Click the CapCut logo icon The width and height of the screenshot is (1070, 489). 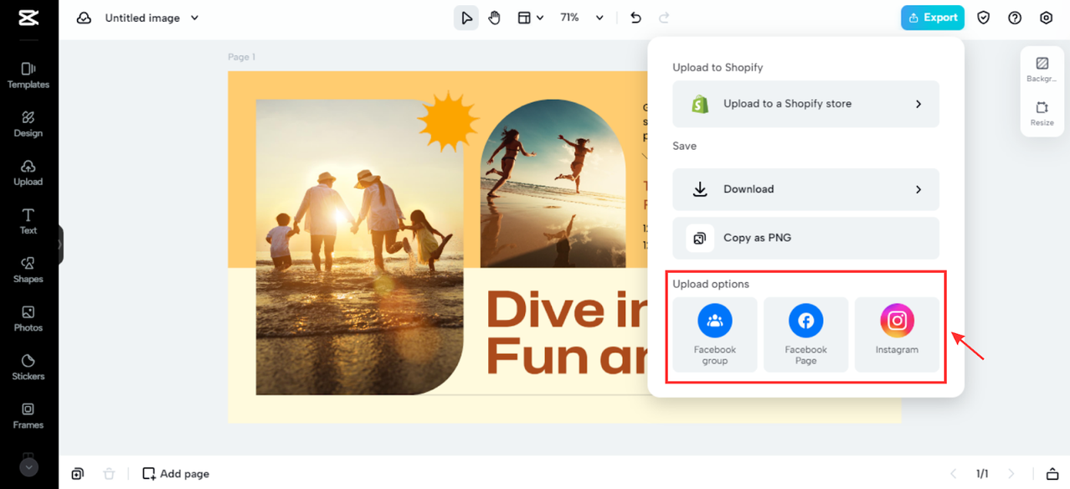pos(28,18)
